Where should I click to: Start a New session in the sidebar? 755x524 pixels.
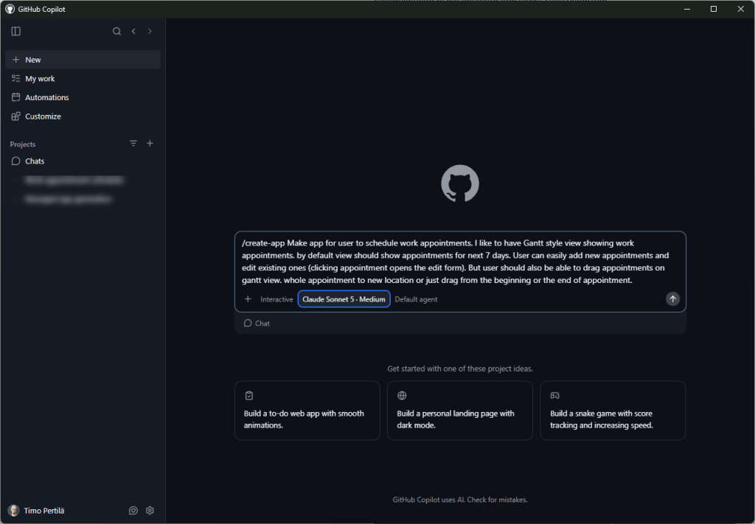(83, 60)
